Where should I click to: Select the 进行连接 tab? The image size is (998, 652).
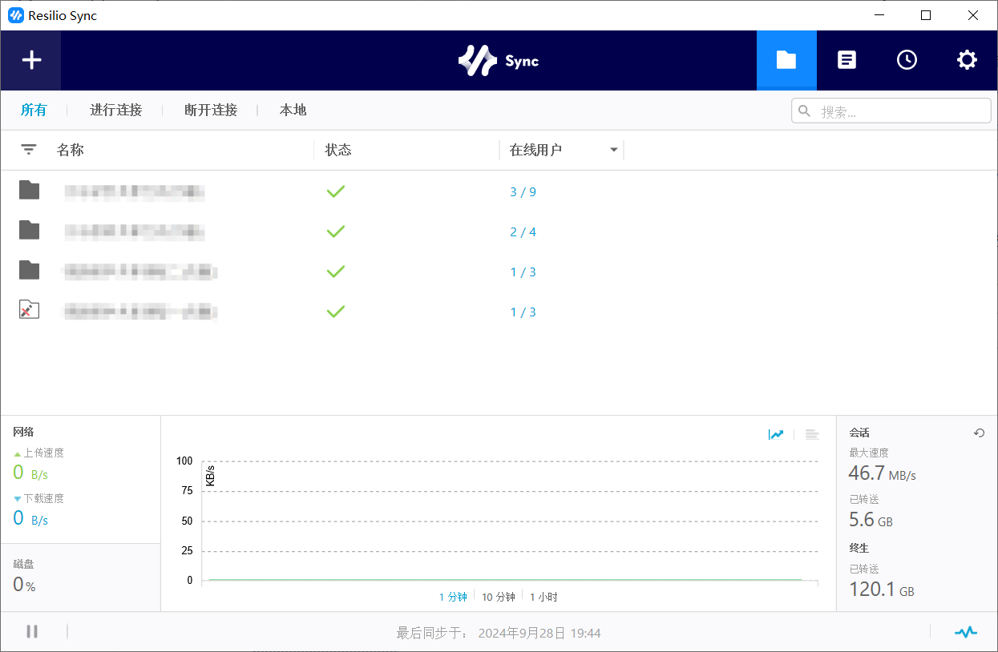point(116,110)
